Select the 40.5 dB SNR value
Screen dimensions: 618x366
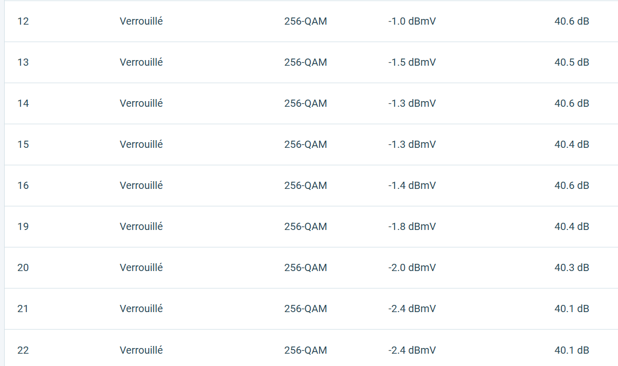[572, 63]
